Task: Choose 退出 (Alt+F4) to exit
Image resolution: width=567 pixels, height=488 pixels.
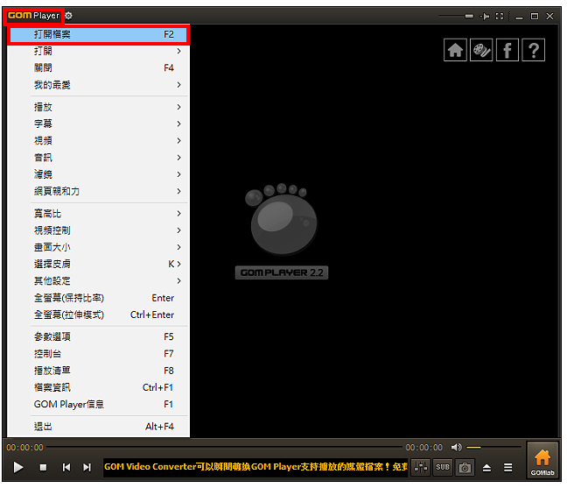Action: coord(98,427)
